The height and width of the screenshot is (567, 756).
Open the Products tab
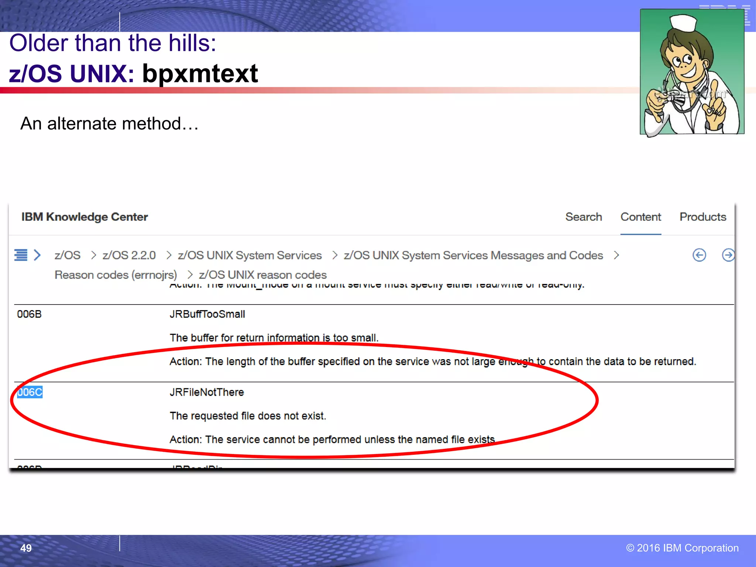click(702, 217)
